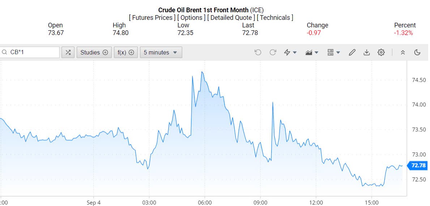
Task: Open chart settings gear
Action: point(381,52)
